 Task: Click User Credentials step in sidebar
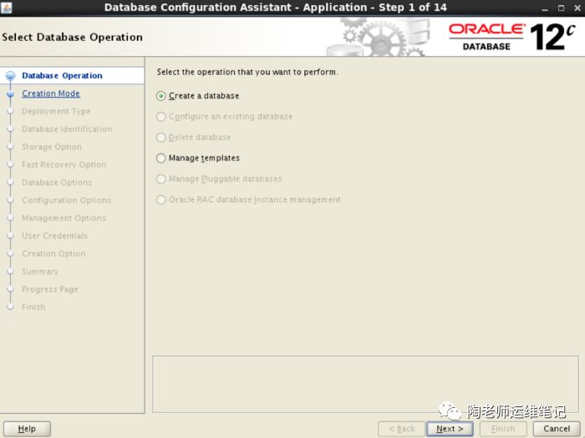pyautogui.click(x=54, y=236)
